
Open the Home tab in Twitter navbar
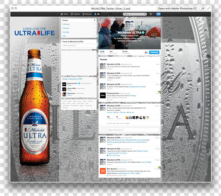pos(64,14)
